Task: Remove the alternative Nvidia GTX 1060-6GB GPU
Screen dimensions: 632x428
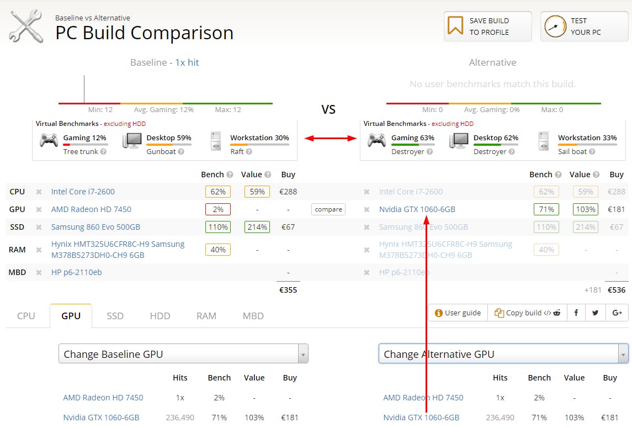Action: pyautogui.click(x=367, y=209)
